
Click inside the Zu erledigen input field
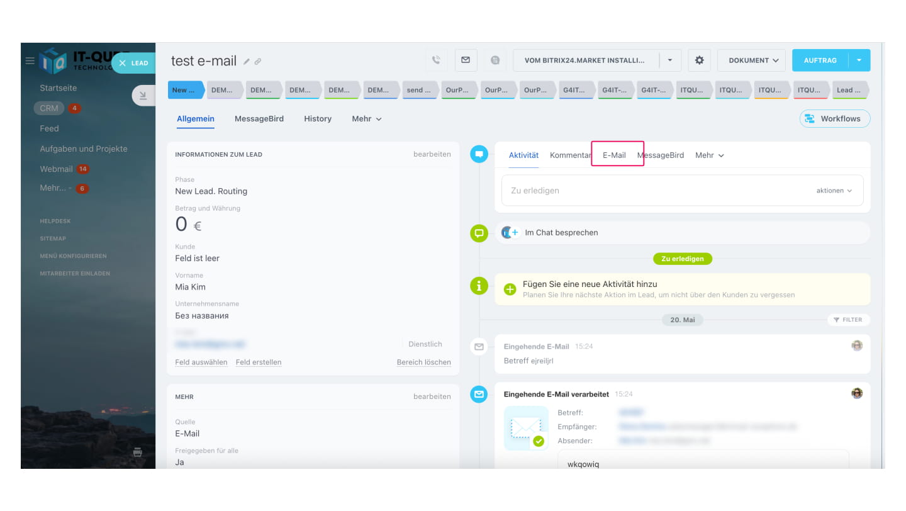629,190
